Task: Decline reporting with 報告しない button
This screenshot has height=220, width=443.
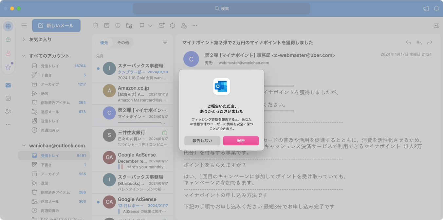Action: [x=202, y=140]
